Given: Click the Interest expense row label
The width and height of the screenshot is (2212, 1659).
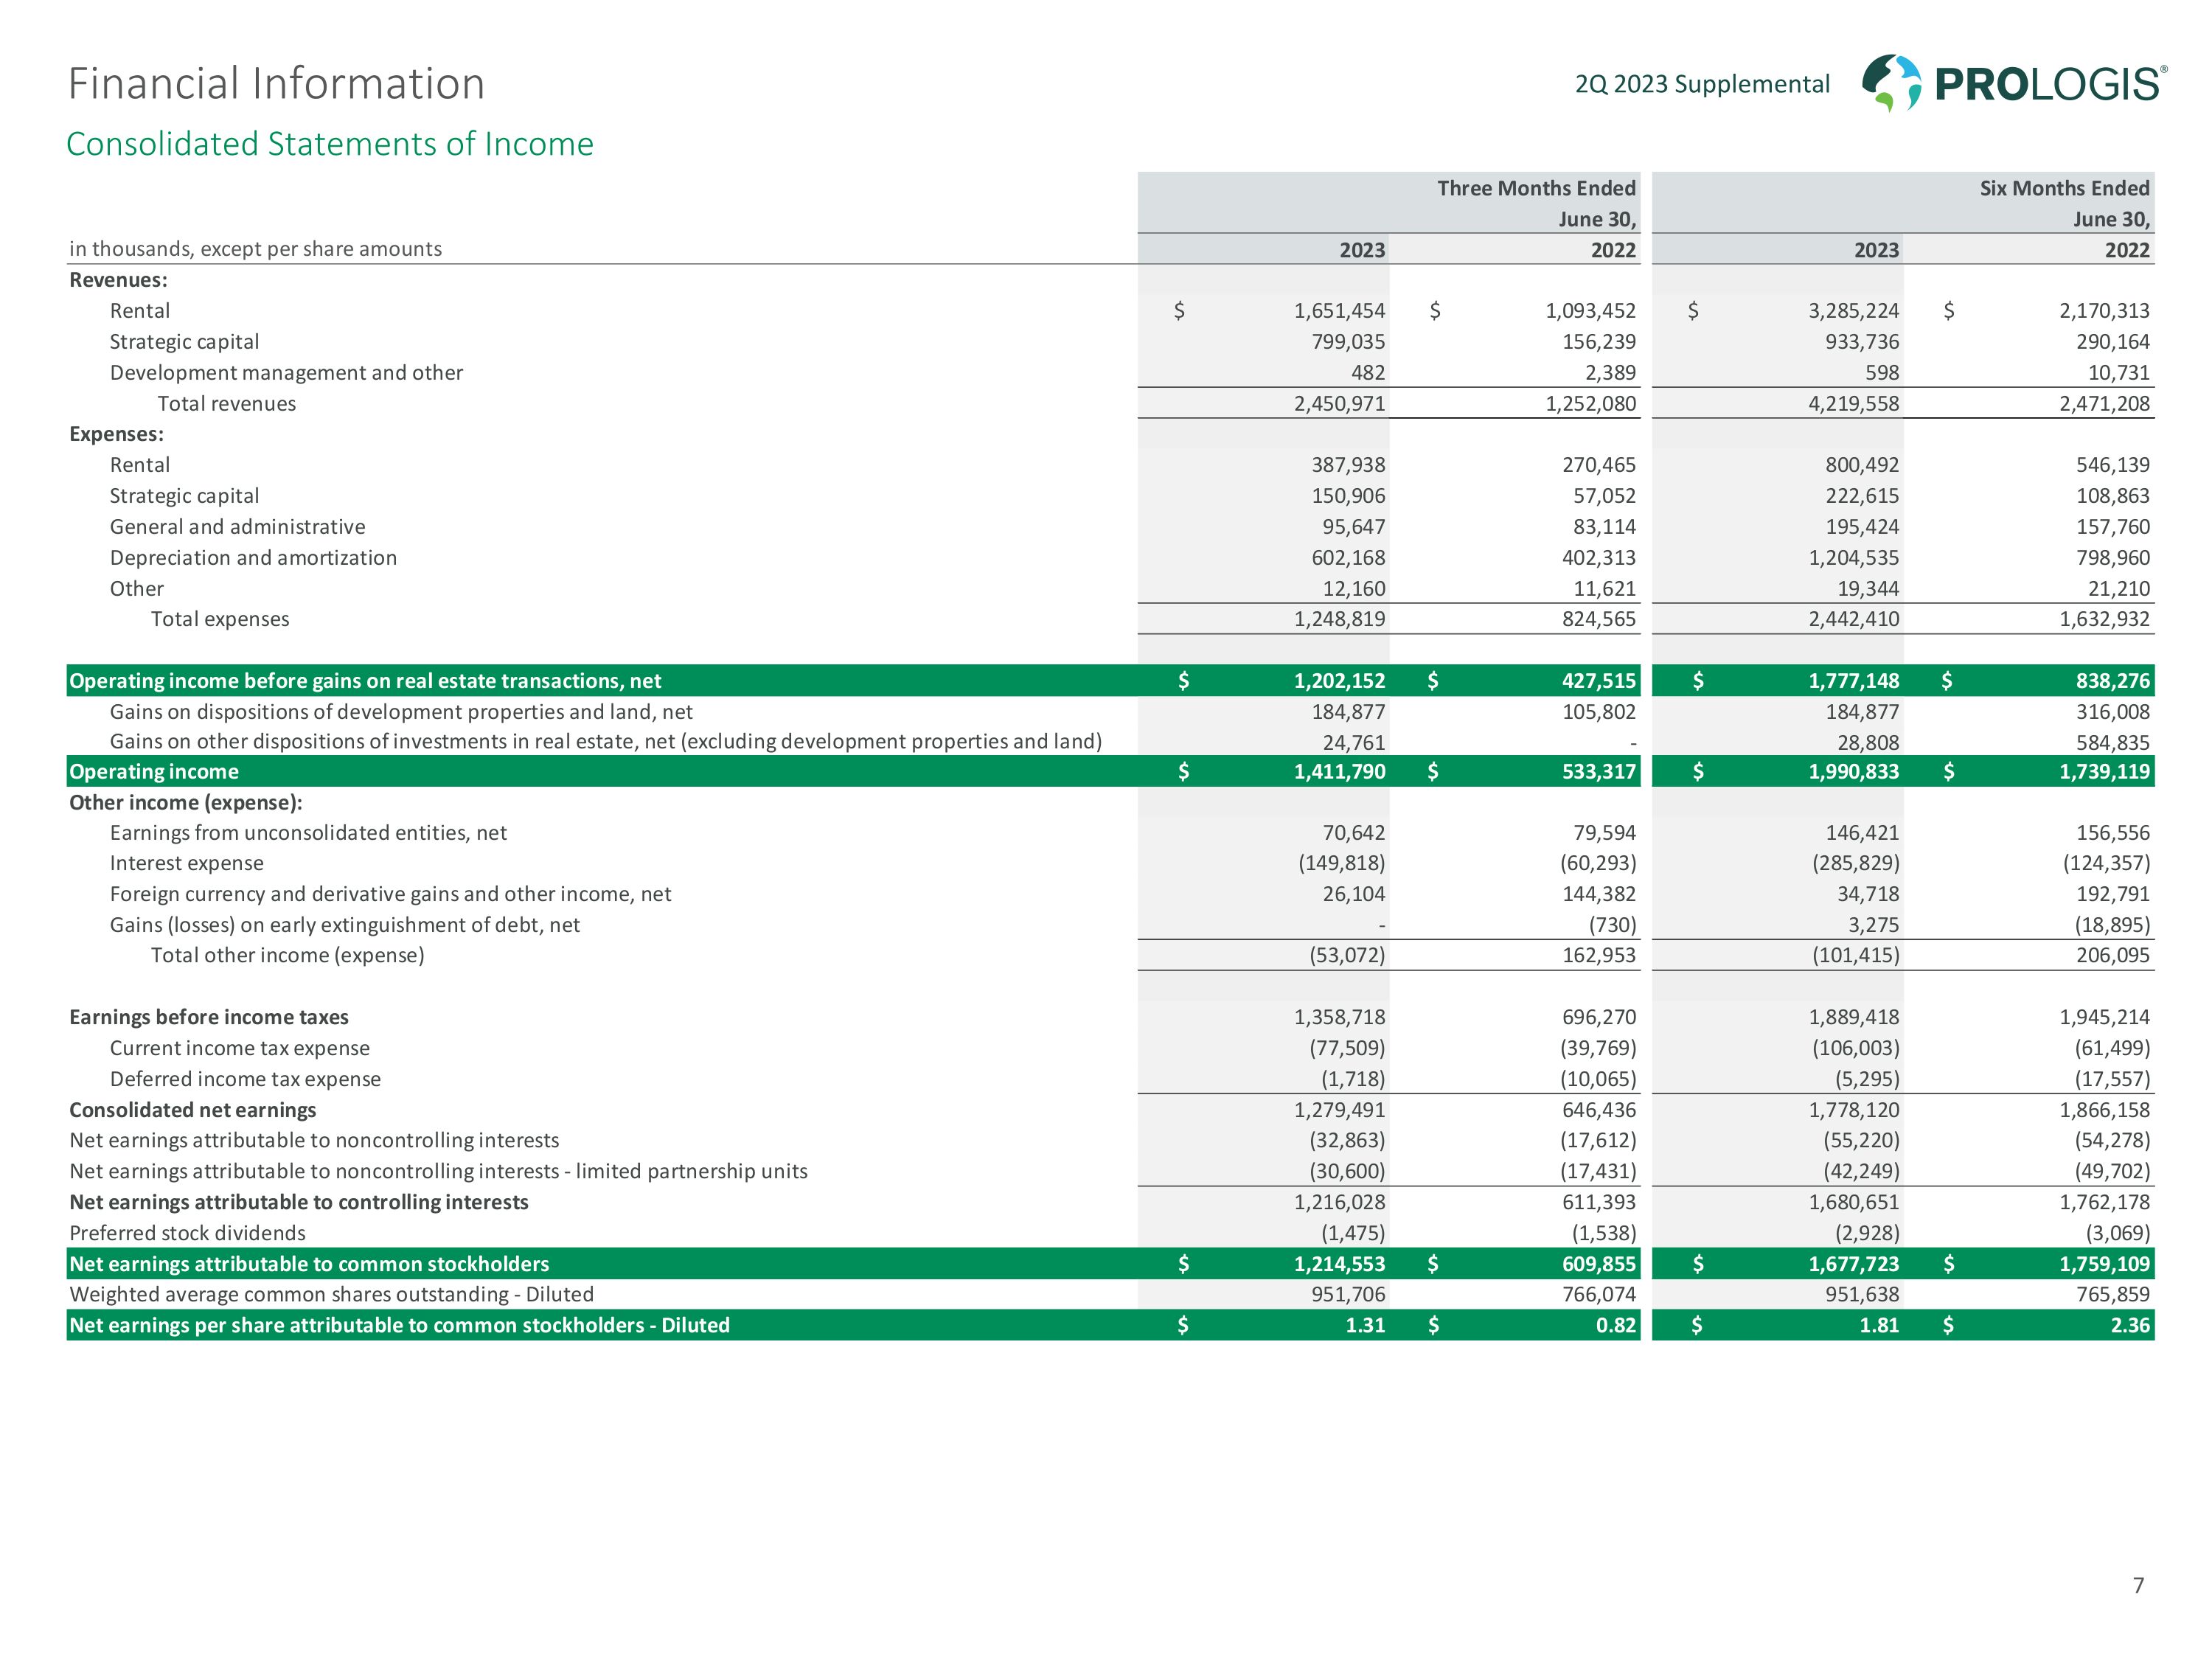Looking at the screenshot, I should pyautogui.click(x=186, y=863).
